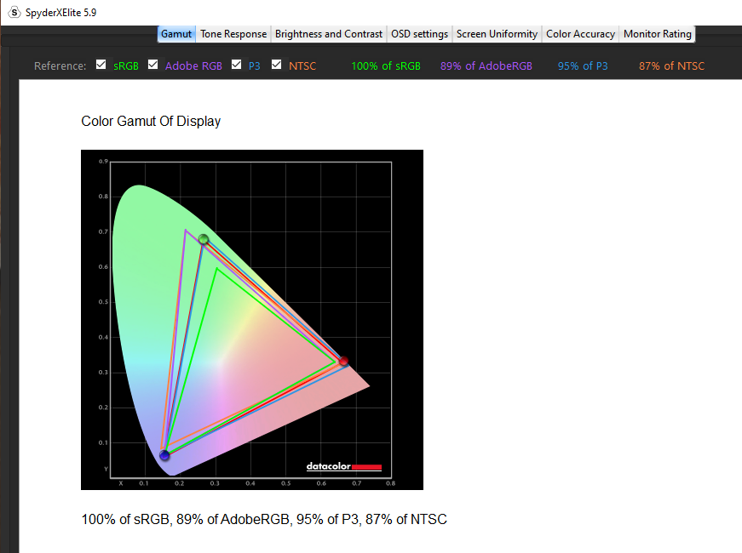The height and width of the screenshot is (553, 742).
Task: Uncheck the sRGB reference checkbox
Action: point(101,65)
